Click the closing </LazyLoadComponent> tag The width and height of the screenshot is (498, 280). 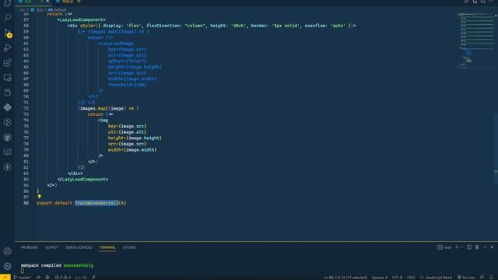tap(83, 180)
